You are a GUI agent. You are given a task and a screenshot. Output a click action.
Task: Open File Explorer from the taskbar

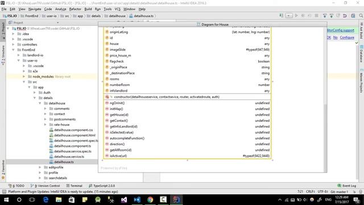click(x=59, y=200)
